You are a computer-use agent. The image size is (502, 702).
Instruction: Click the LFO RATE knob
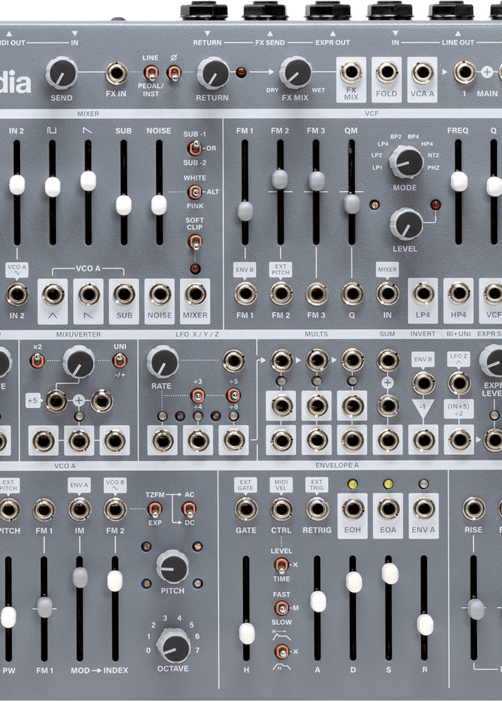point(163,361)
